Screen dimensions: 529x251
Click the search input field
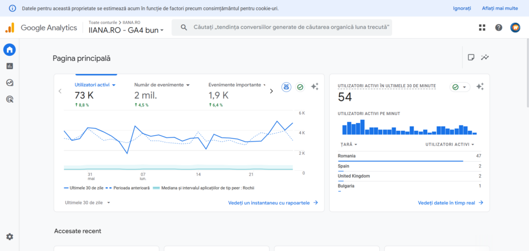[x=282, y=27]
